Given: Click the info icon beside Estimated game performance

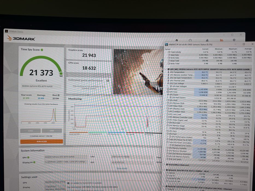Looking at the screenshot, I should [x=108, y=80].
